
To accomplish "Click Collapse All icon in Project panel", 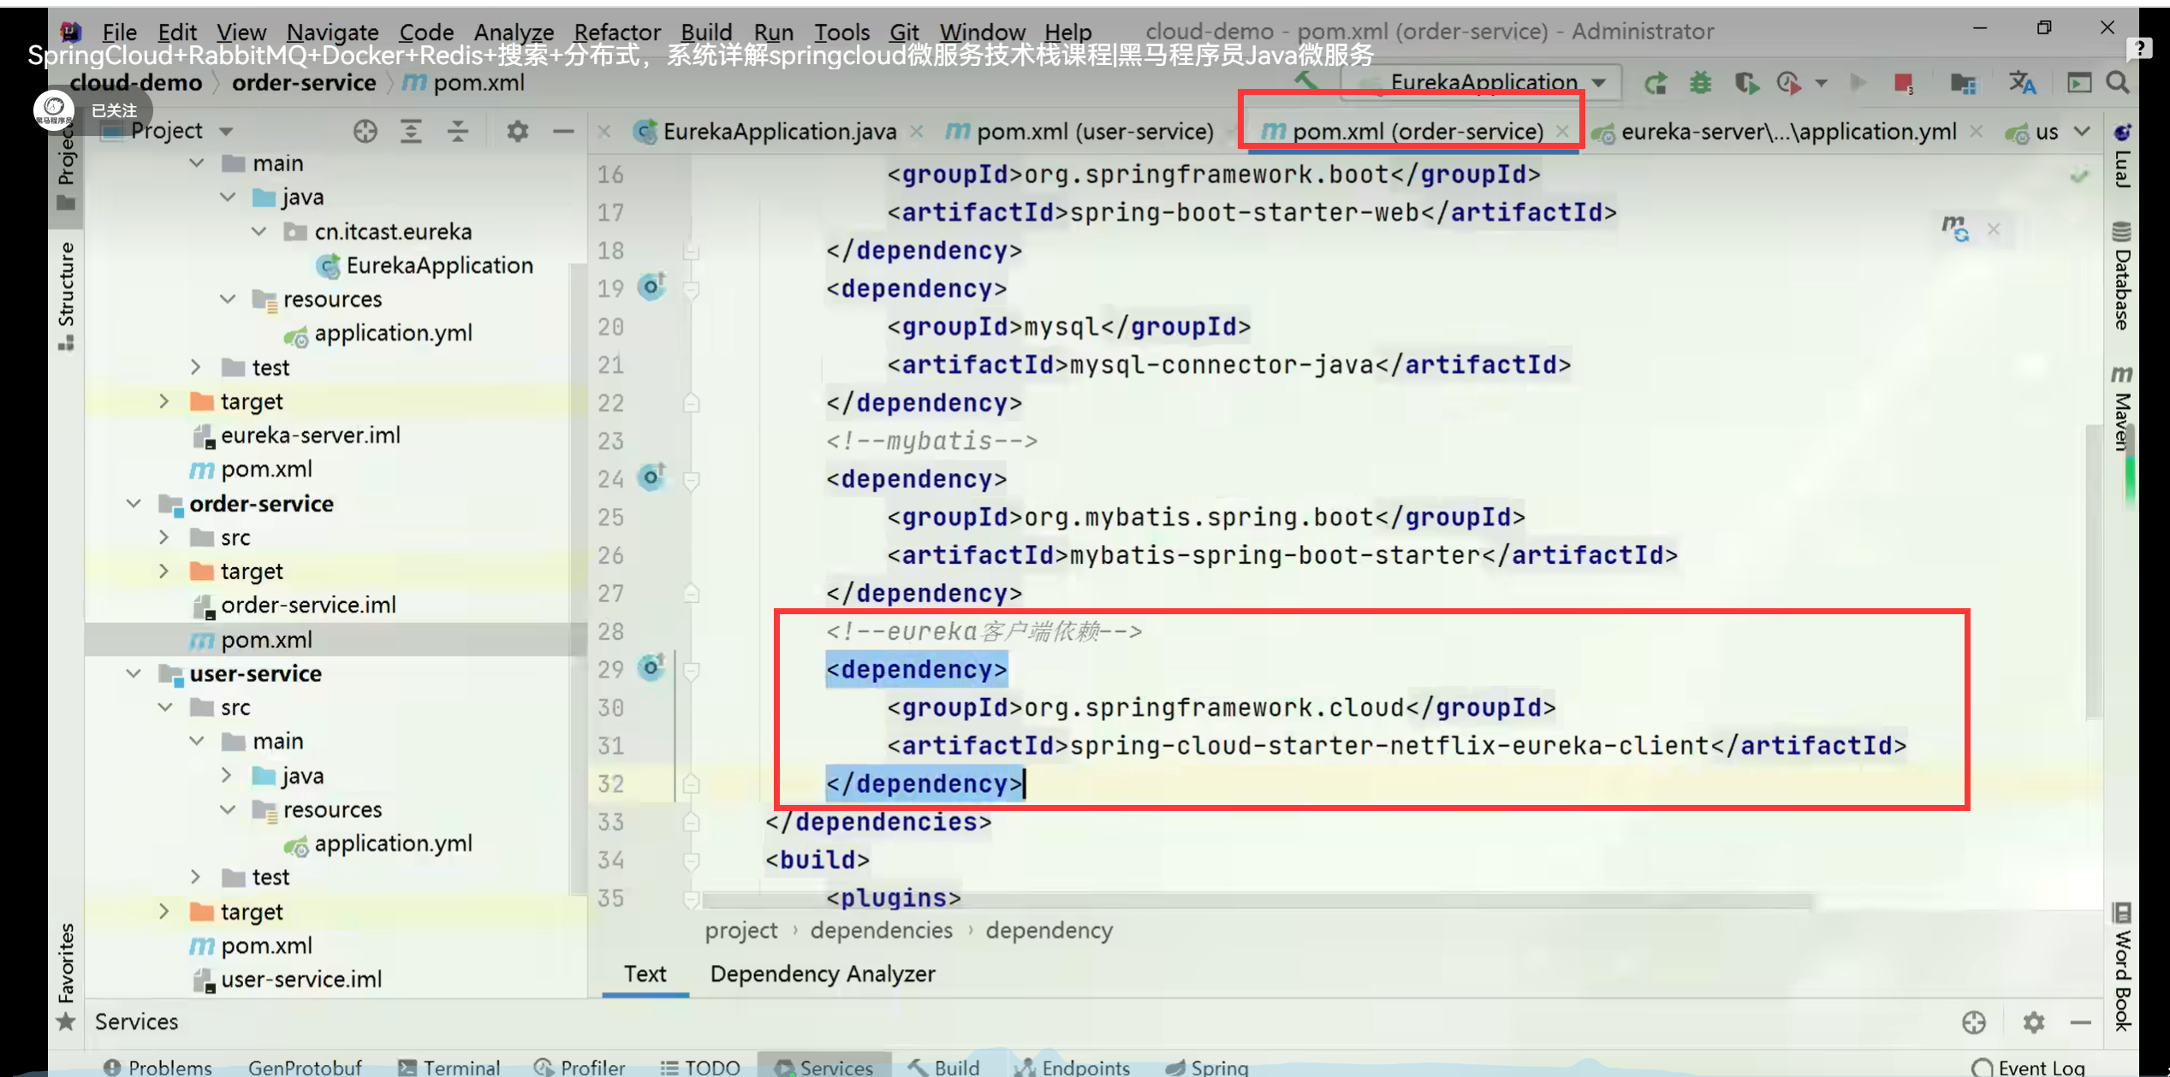I will [458, 131].
